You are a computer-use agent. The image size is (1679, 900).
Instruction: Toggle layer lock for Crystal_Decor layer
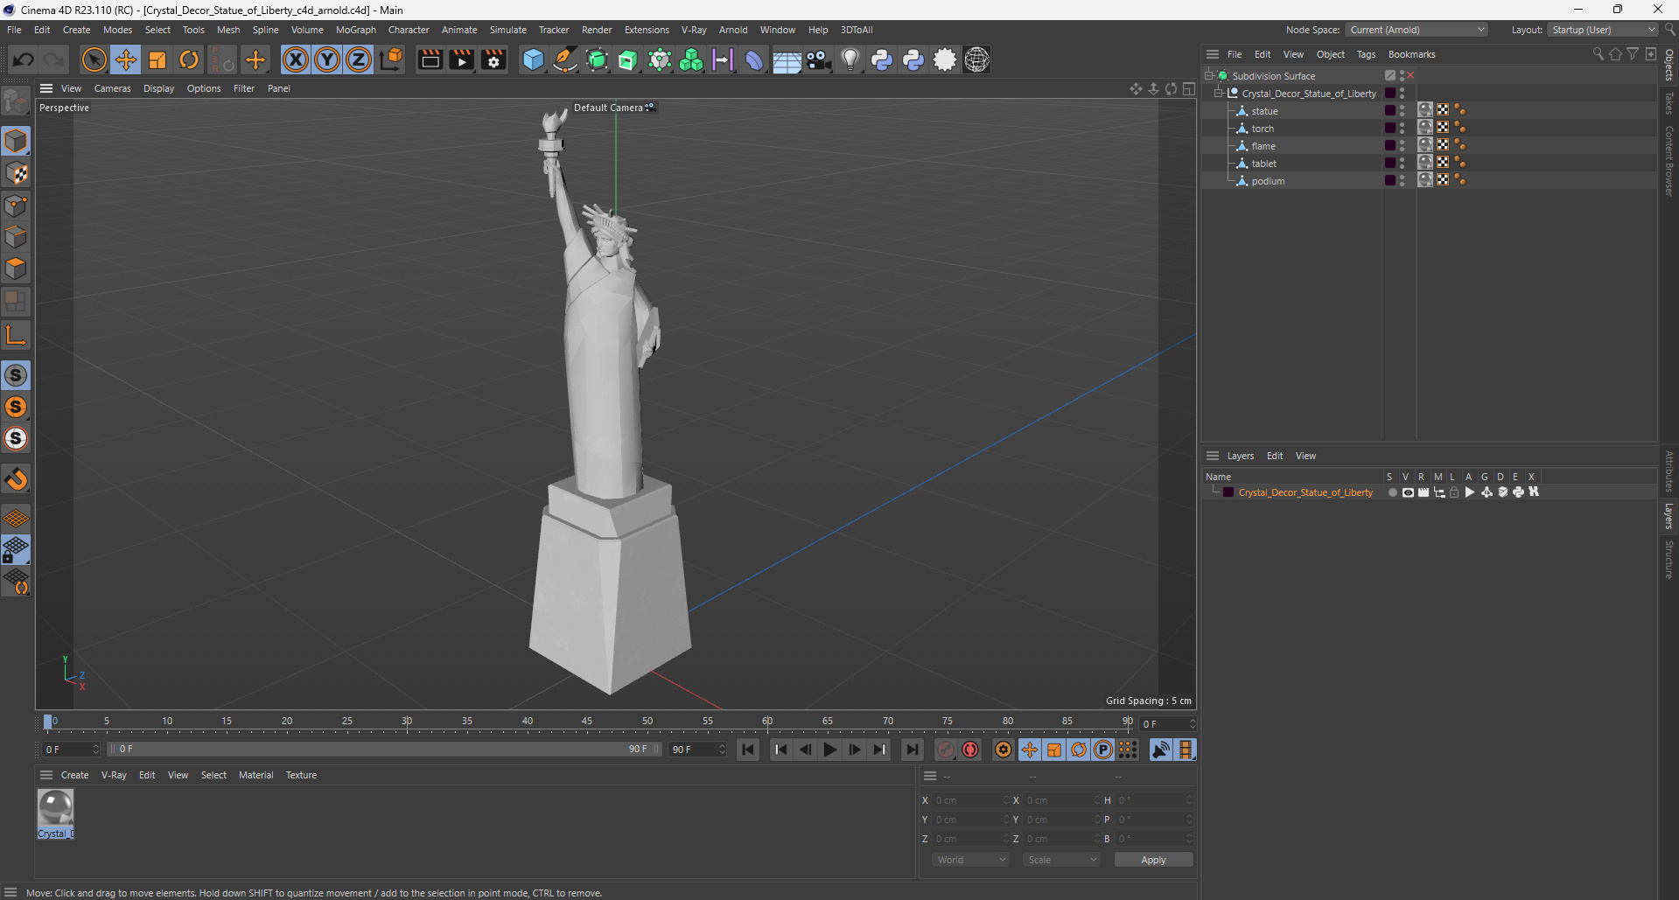[1454, 492]
